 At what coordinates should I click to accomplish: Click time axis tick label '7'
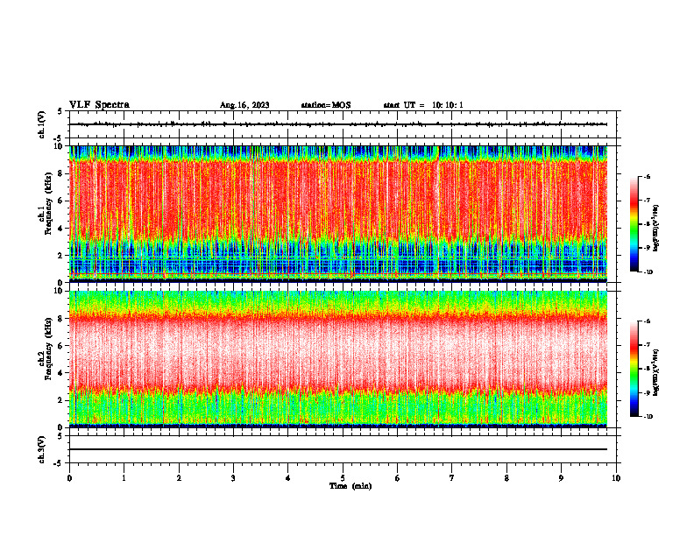coord(452,478)
